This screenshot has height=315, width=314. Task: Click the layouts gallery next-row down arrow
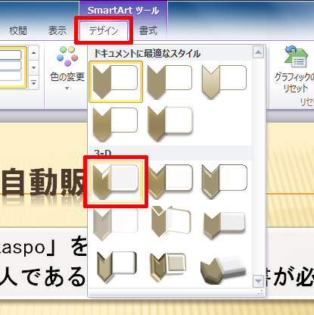[x=34, y=67]
